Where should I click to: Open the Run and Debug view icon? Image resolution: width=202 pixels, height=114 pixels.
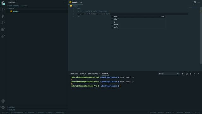click(3, 23)
